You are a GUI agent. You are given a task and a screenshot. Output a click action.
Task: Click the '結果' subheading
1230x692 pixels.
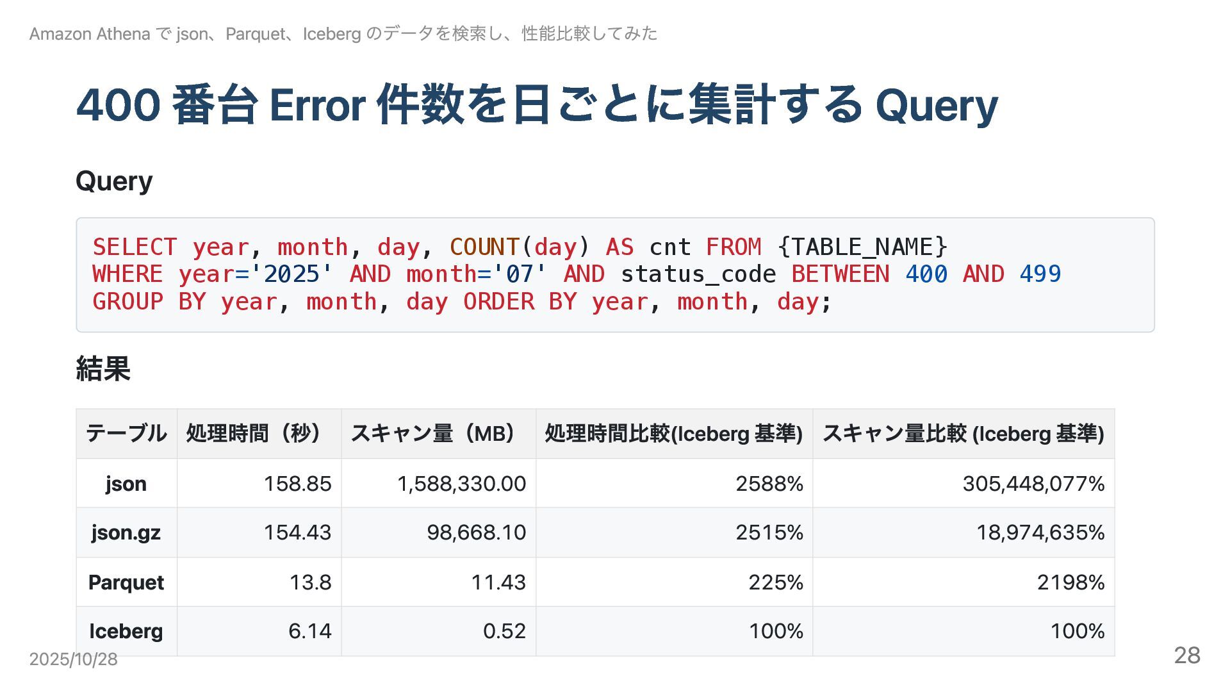click(x=103, y=369)
